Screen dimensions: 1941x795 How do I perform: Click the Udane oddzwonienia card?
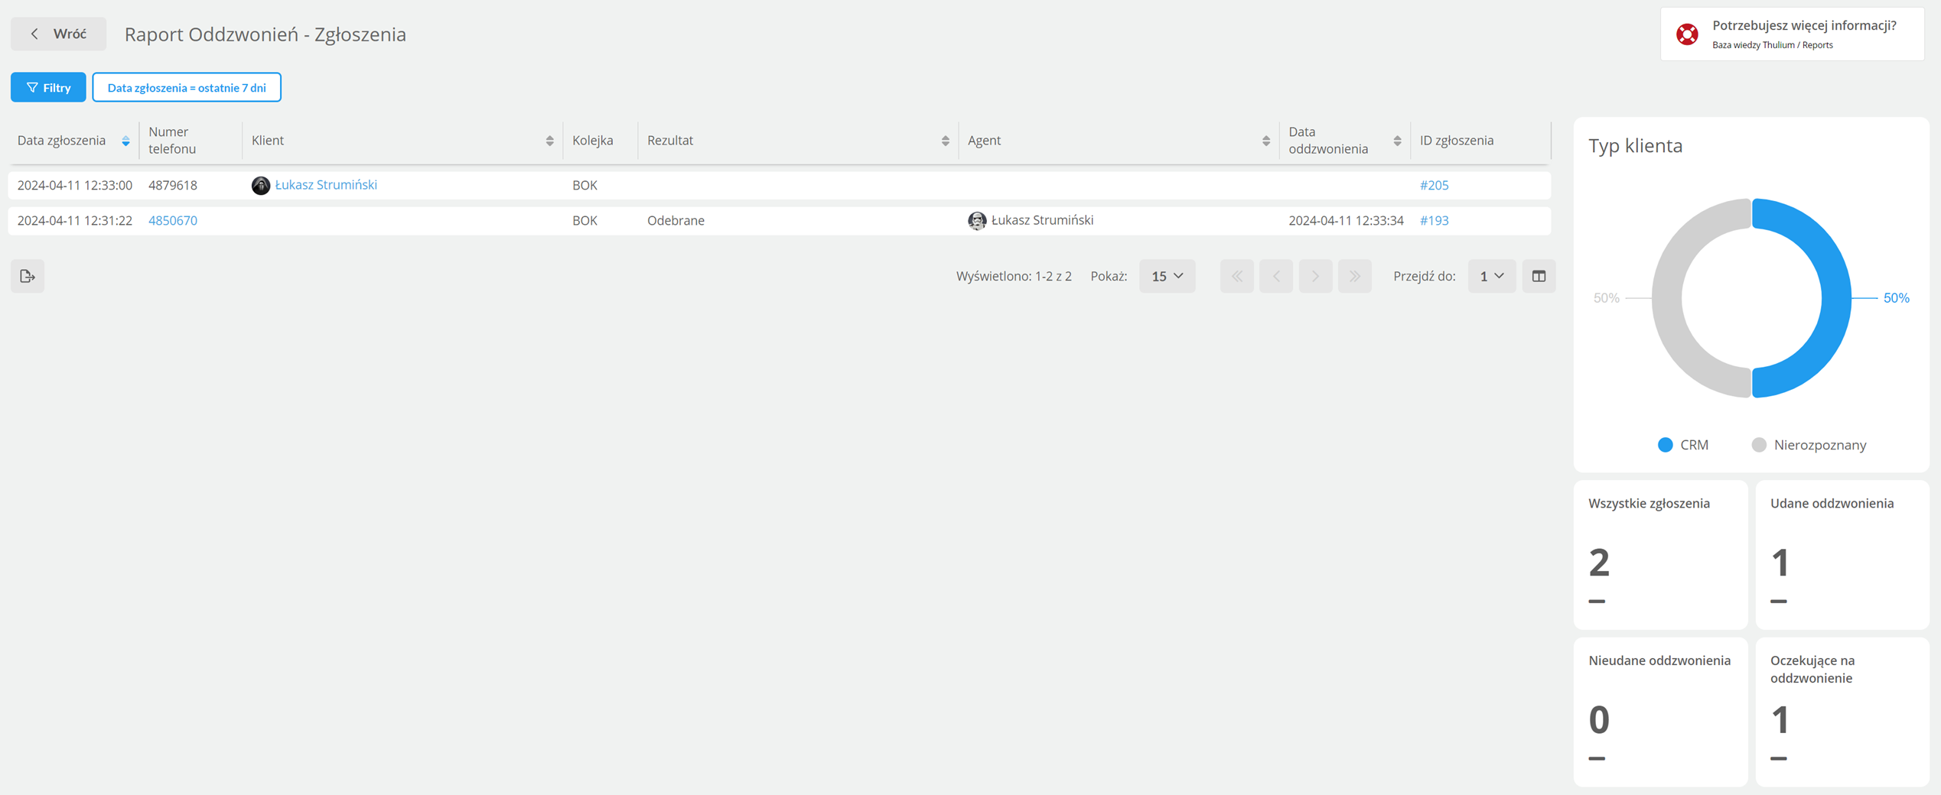coord(1842,555)
